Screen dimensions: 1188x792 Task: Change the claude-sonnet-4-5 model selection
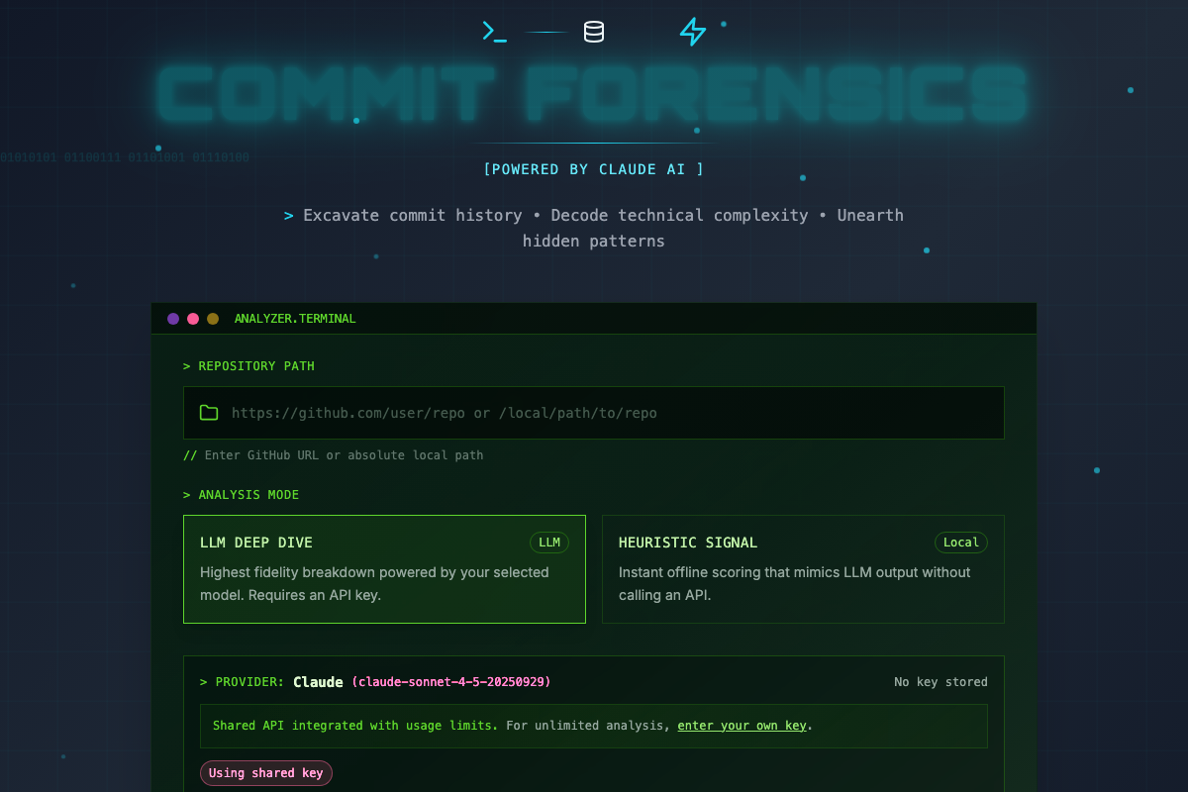[448, 681]
